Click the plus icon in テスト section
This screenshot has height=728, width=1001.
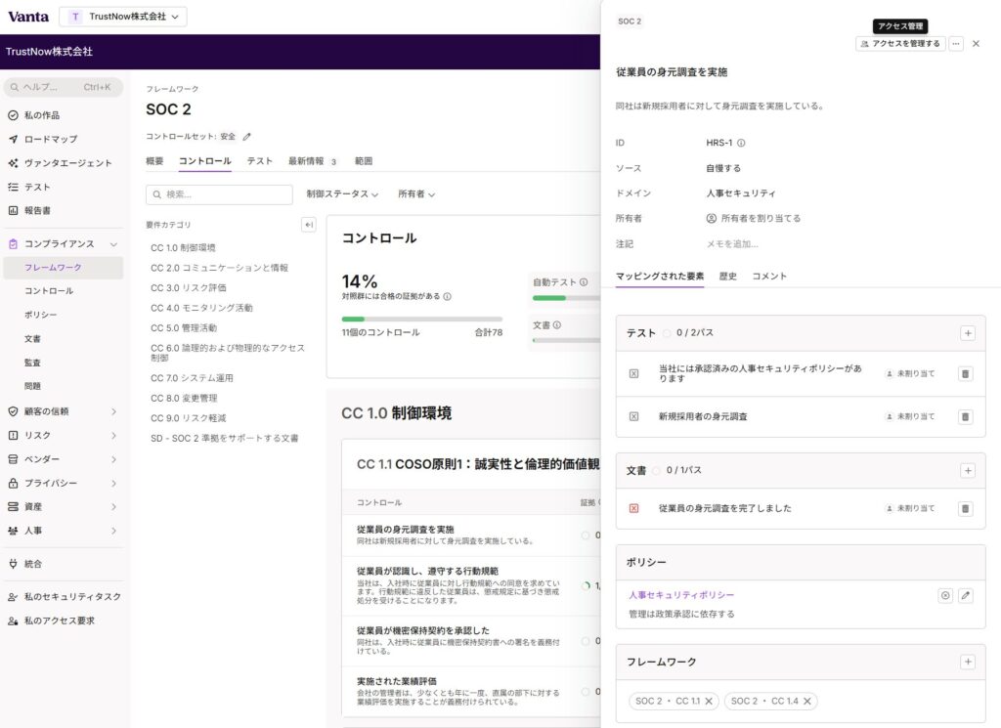(968, 333)
